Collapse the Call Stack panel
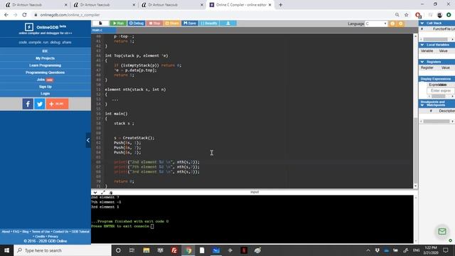The width and height of the screenshot is (455, 256). (422, 23)
